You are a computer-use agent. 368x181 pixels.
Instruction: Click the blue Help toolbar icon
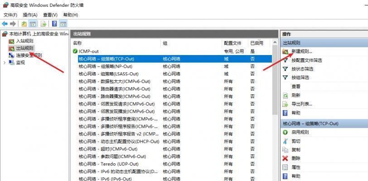(54, 23)
